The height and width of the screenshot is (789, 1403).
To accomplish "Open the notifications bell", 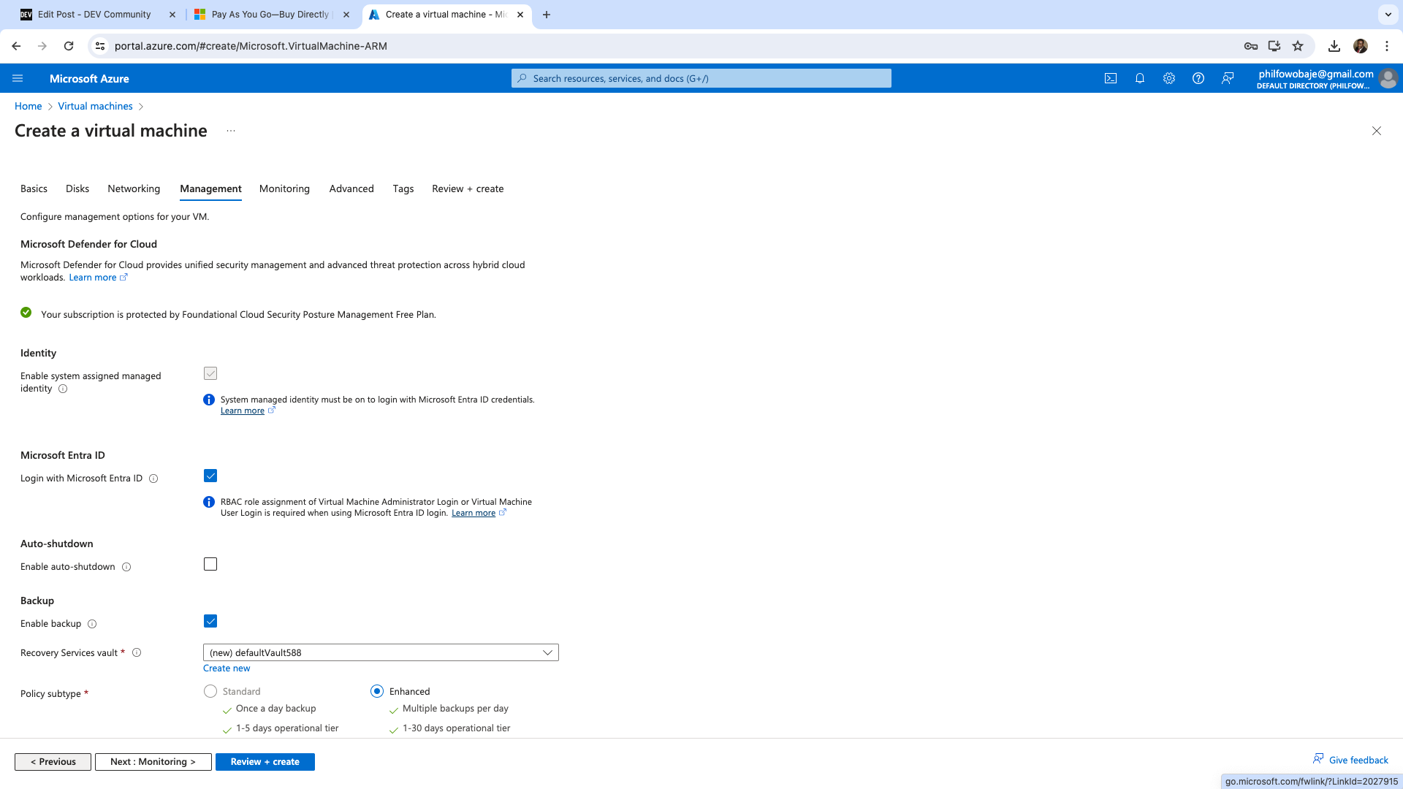I will 1140,78.
